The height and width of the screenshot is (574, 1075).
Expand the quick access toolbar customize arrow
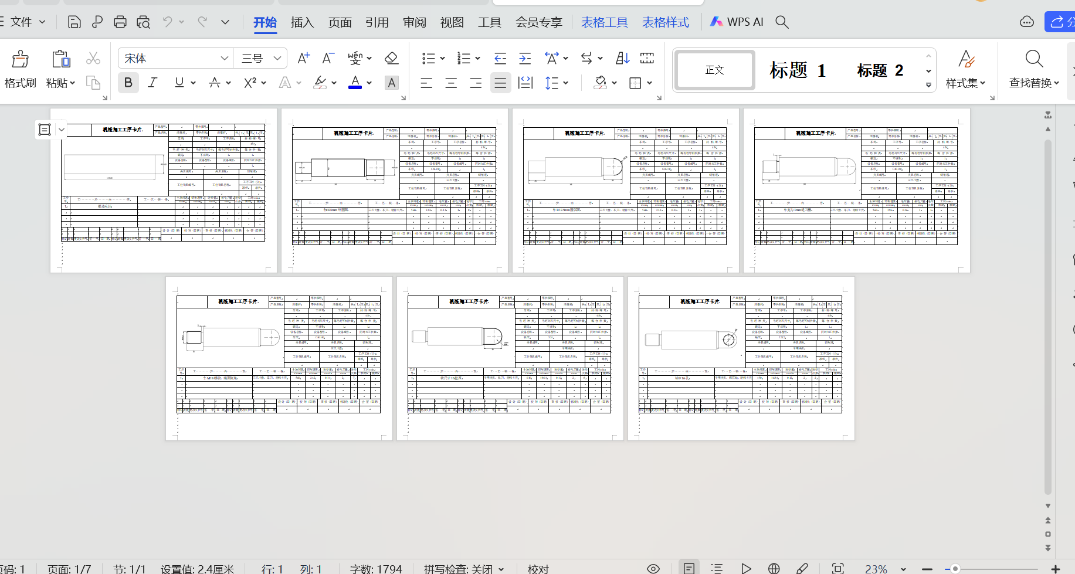(225, 22)
